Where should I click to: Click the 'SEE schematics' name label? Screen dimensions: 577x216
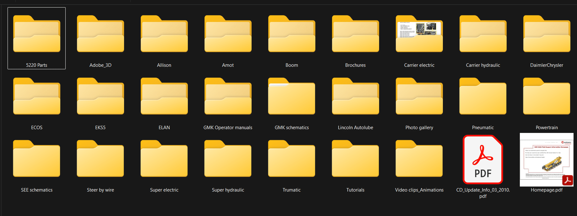click(x=37, y=190)
